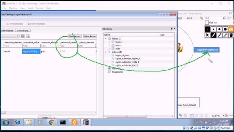Close the DB Schema panel
This screenshot has height=132, width=234.
coord(175,29)
